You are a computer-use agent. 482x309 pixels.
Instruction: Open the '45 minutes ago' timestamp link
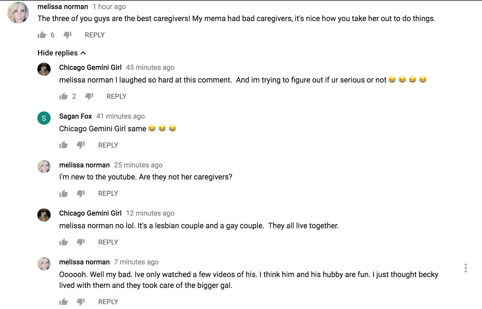[x=150, y=67]
